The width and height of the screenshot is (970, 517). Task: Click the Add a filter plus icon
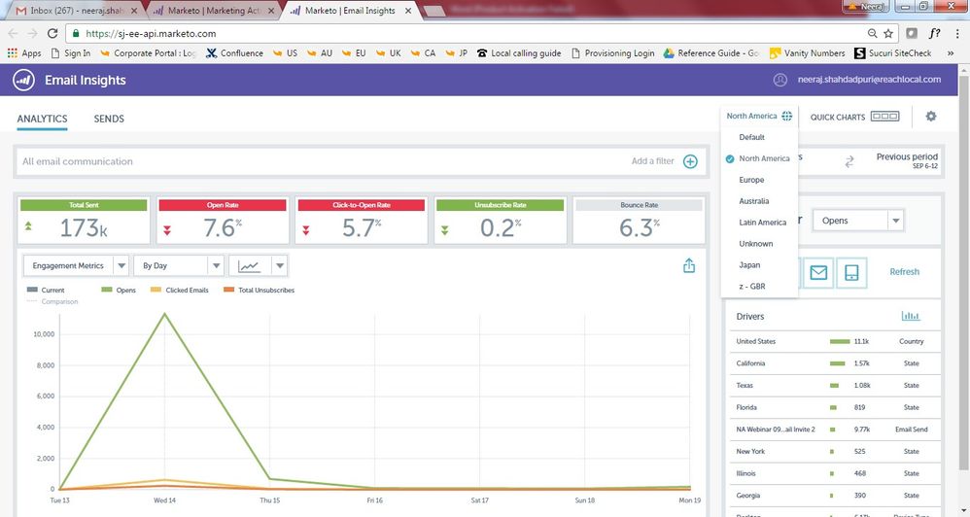(x=690, y=161)
